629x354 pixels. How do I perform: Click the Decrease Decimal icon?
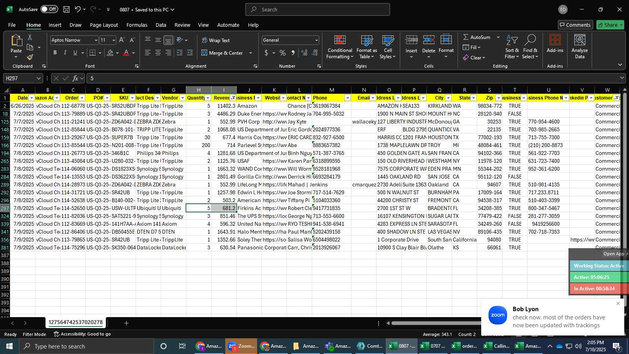[314, 53]
